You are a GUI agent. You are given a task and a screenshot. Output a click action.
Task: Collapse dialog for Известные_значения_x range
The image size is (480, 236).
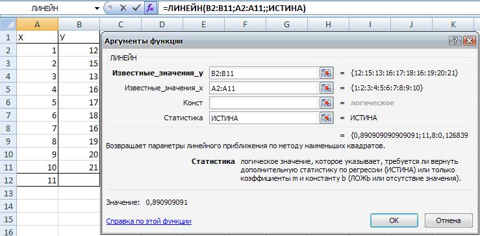326,88
